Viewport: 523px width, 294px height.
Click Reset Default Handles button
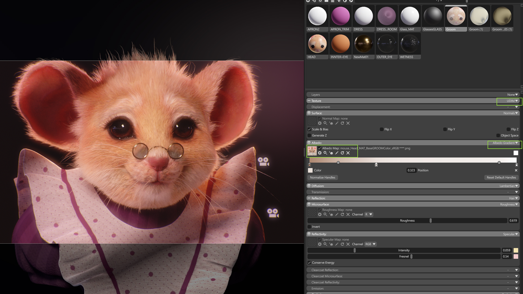[501, 177]
